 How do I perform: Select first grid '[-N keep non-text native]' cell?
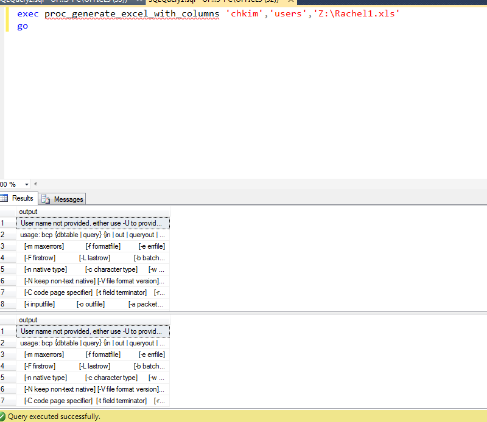tap(93, 281)
